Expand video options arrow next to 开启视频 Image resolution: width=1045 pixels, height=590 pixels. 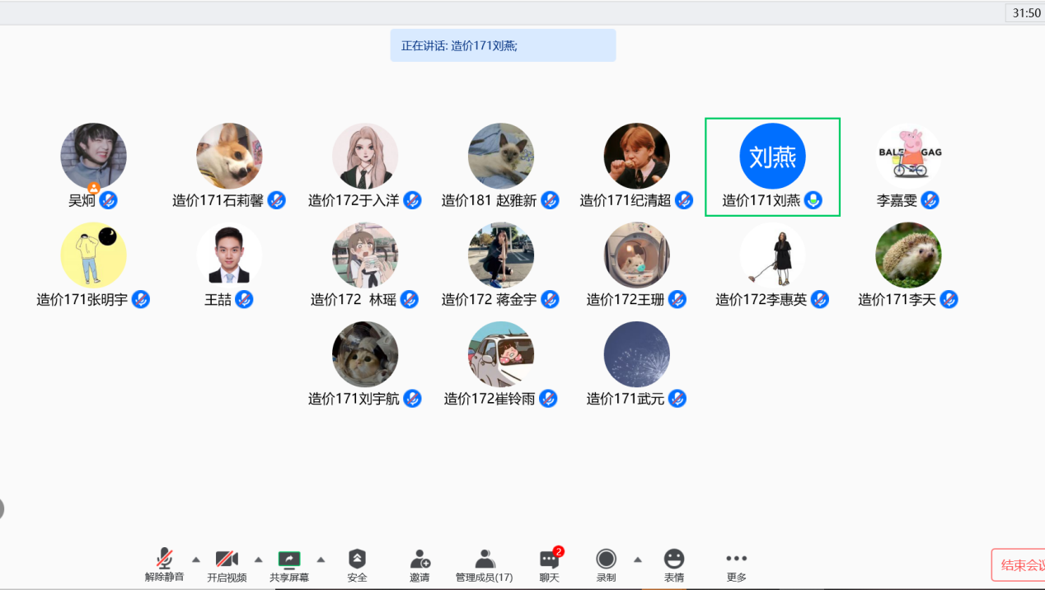(x=258, y=560)
